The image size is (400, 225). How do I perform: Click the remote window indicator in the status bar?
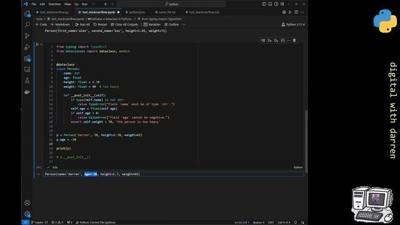click(26, 222)
